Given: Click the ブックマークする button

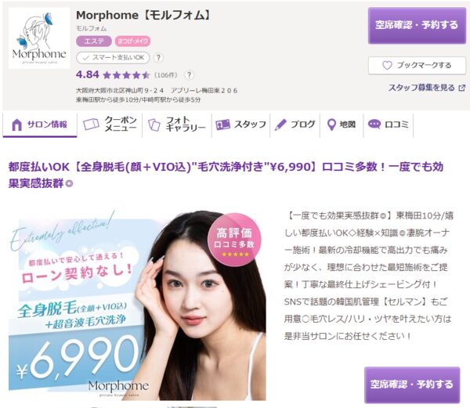Looking at the screenshot, I should click(x=417, y=65).
